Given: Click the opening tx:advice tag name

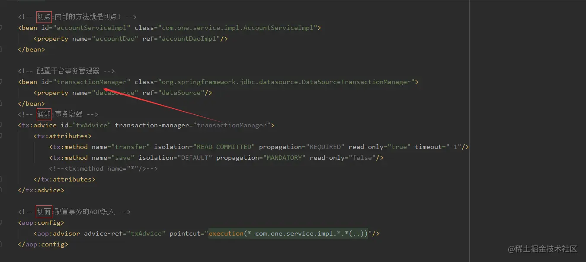Looking at the screenshot, I should click(x=39, y=125).
